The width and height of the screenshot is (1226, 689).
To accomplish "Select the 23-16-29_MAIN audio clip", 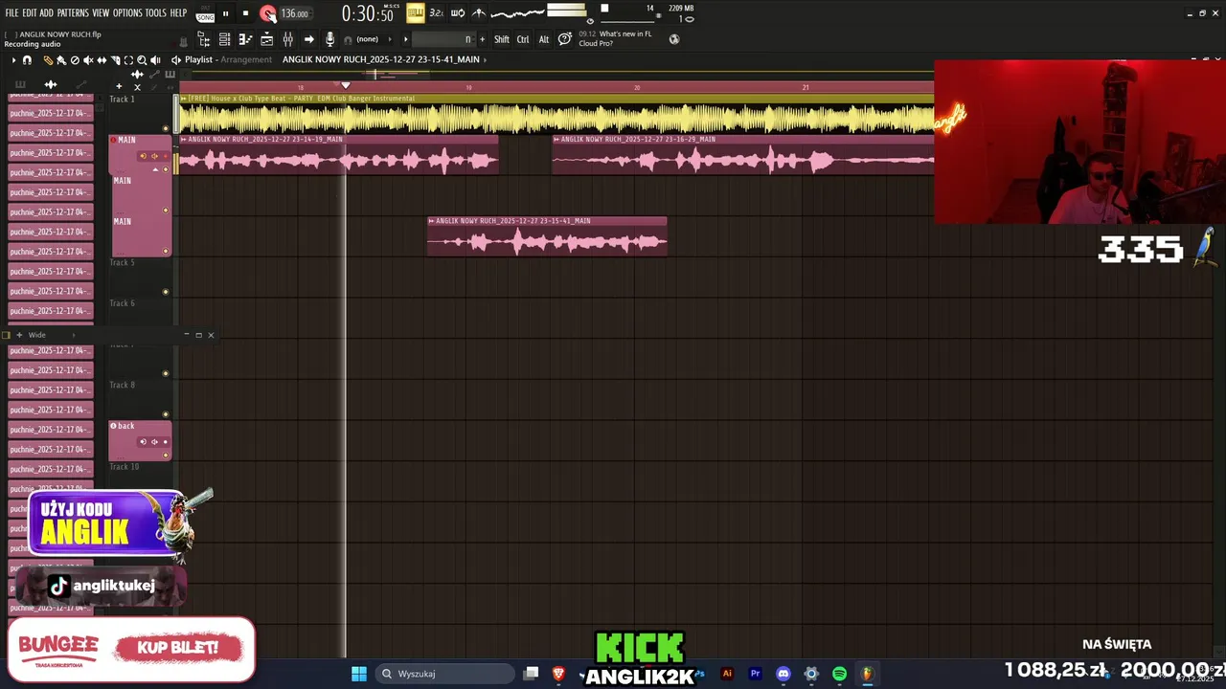I will (742, 154).
